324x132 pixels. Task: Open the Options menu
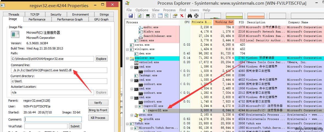142,10
